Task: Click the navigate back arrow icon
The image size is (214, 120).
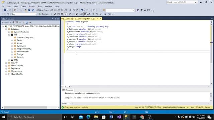Action: [x=5, y=10]
